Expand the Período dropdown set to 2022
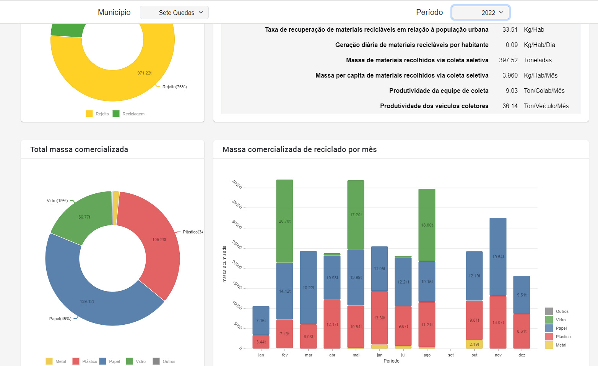 click(480, 13)
